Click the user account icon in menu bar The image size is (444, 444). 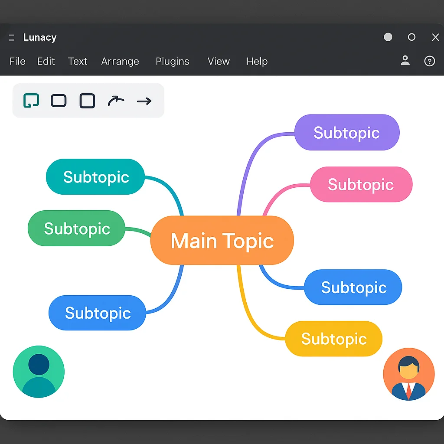[x=405, y=61]
